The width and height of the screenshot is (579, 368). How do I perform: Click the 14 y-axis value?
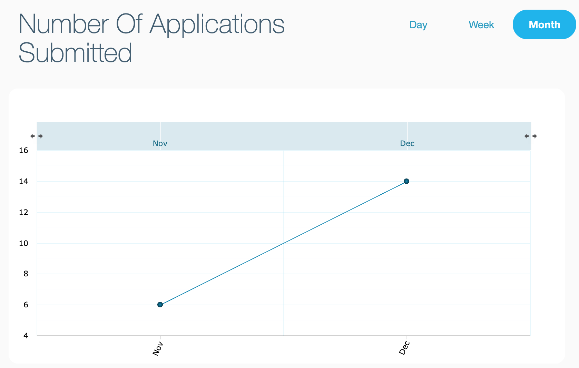(23, 182)
